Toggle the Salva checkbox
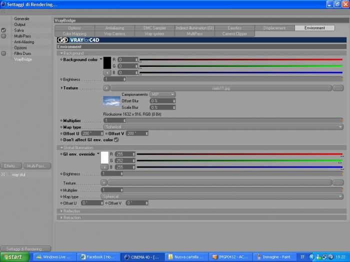Image resolution: width=350 pixels, height=262 pixels. point(3,30)
